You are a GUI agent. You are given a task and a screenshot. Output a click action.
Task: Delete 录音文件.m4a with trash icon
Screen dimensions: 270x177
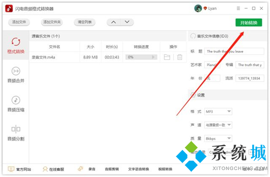click(x=180, y=57)
